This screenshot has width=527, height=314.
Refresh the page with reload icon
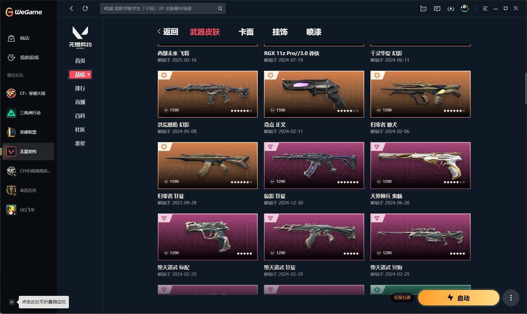85,8
